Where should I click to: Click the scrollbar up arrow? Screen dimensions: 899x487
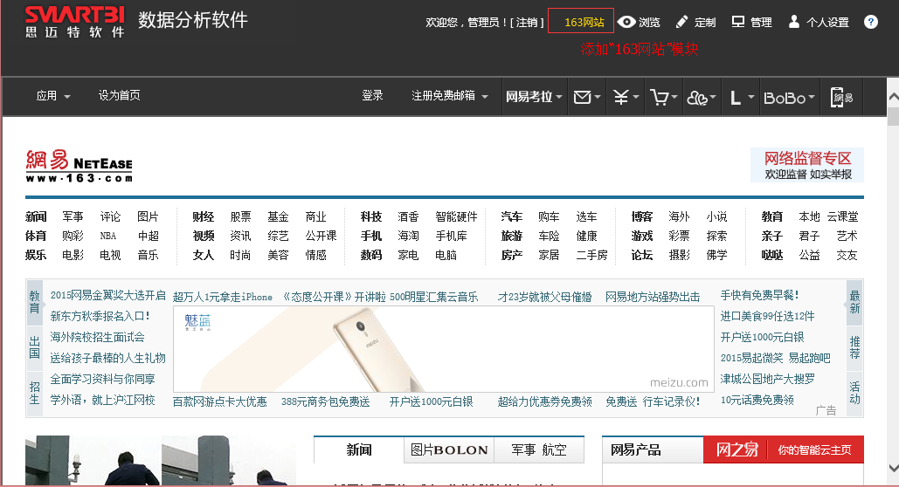(x=893, y=98)
